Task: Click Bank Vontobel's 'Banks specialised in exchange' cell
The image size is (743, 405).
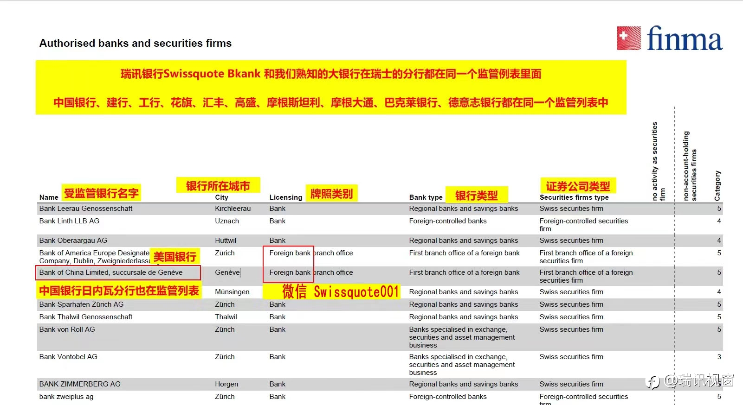Action: (x=462, y=365)
